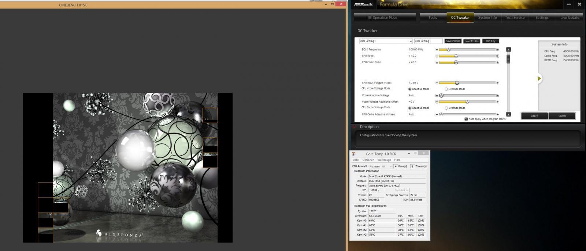Screen dimensions: 586x251
Task: Click the profile name input field User Setting1
Action: [x=428, y=41]
